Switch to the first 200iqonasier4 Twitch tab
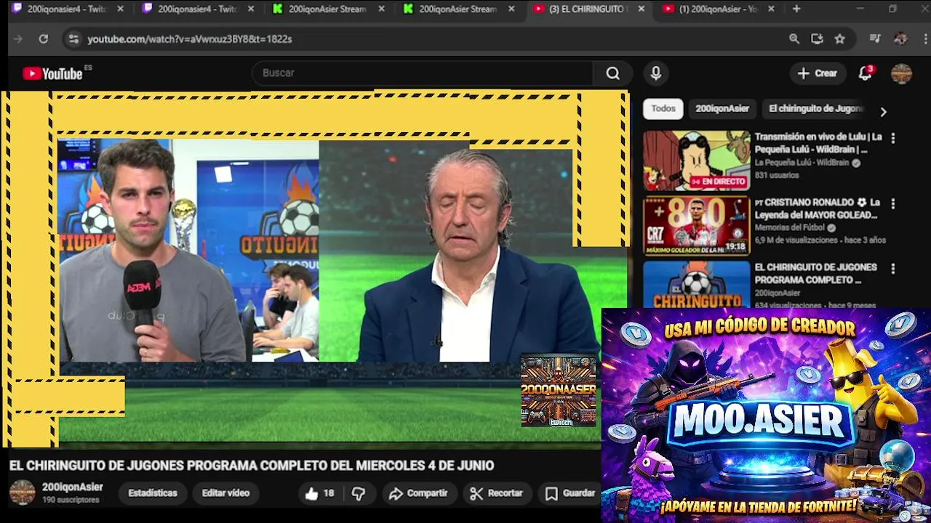Screen dimensions: 931x523 pos(60,9)
